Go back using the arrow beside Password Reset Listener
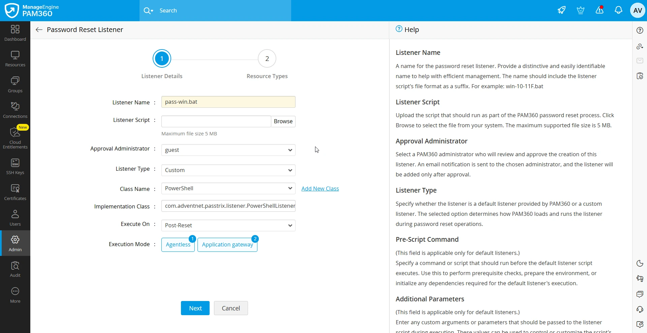 (39, 30)
